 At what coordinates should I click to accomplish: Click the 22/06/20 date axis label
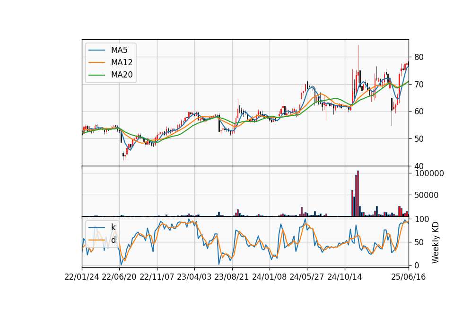click(x=119, y=277)
